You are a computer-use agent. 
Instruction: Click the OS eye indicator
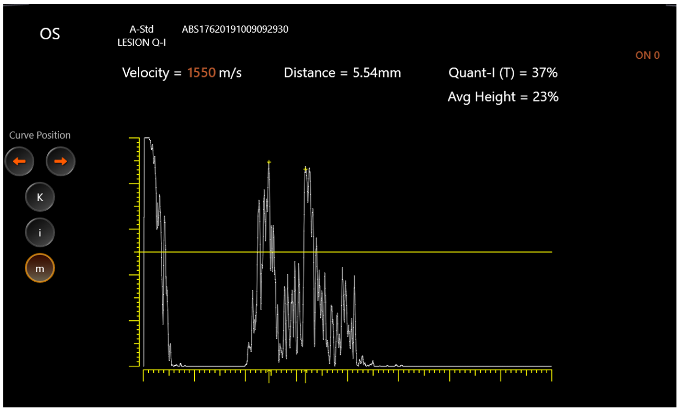tap(50, 34)
